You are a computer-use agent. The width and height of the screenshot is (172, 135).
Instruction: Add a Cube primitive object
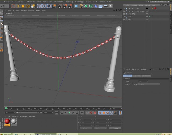coord(76,6)
